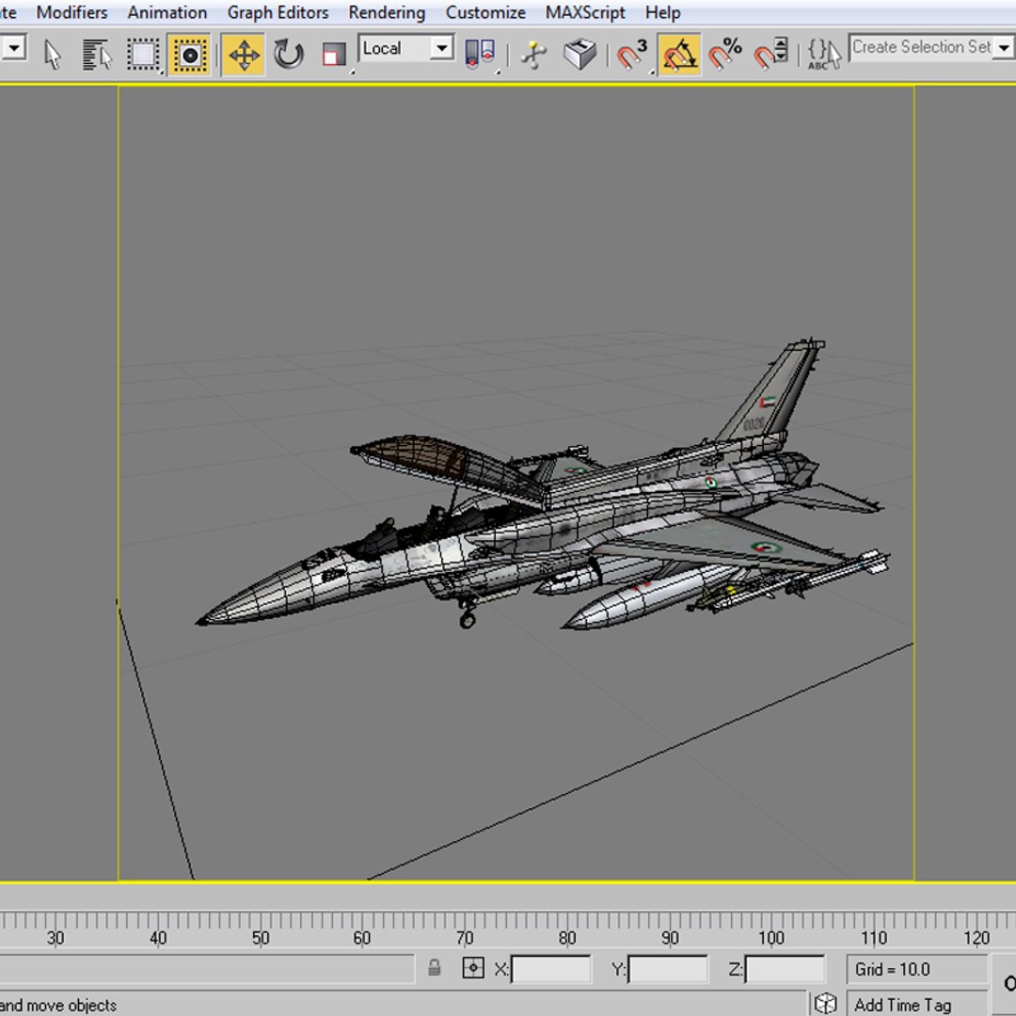1016x1016 pixels.
Task: Open the Help menu
Action: (x=663, y=12)
